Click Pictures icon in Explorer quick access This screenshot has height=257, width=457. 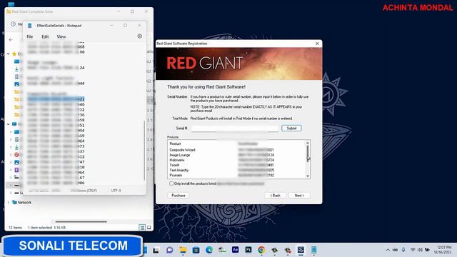coord(16,84)
